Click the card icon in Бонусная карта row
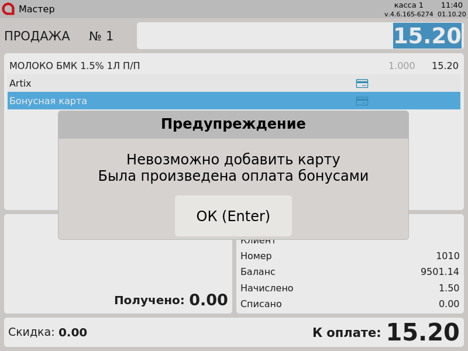The height and width of the screenshot is (351, 468). 362,101
